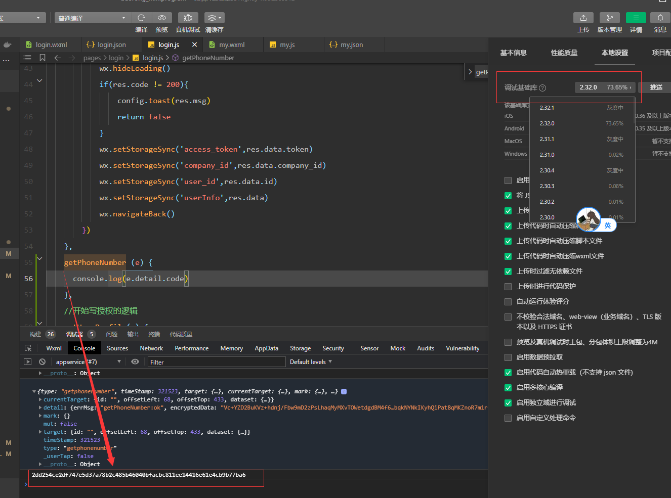Click the console Filter input field
Image resolution: width=671 pixels, height=498 pixels.
217,362
